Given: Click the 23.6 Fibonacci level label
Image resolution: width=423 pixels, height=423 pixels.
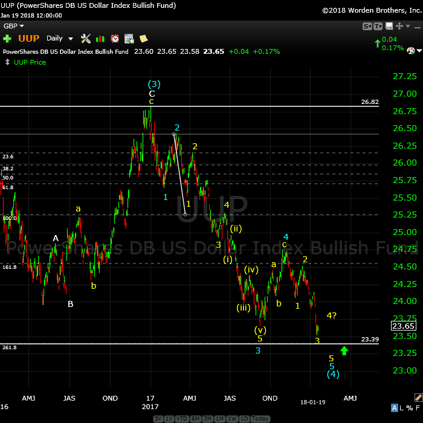Looking at the screenshot, I should (x=8, y=157).
